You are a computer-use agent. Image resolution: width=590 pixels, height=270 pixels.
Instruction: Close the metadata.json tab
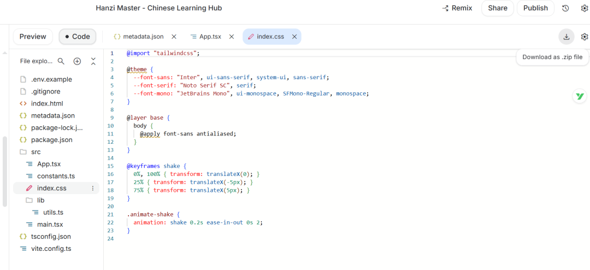pos(174,37)
